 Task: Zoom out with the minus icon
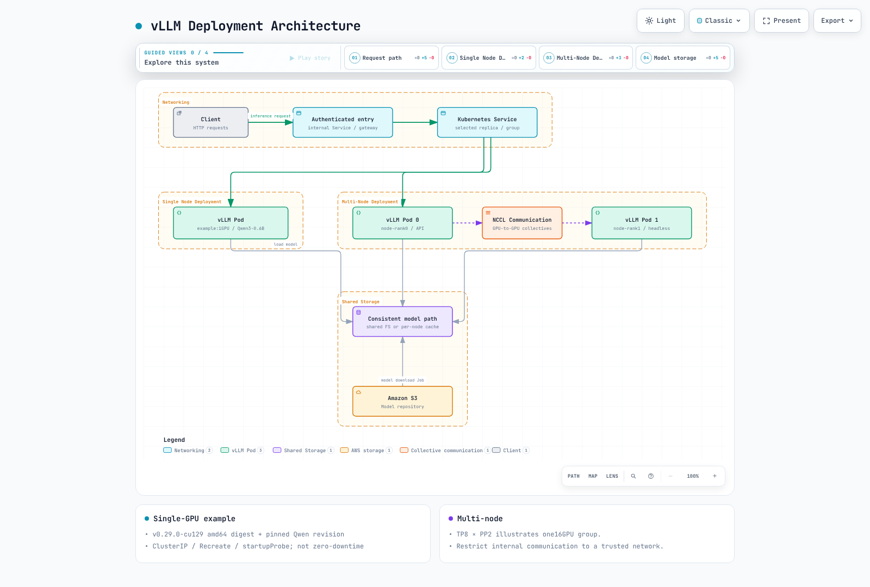(x=670, y=476)
